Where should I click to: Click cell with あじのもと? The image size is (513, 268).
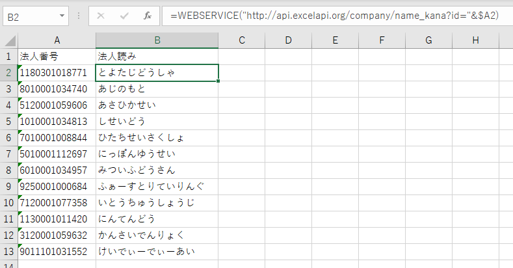157,88
